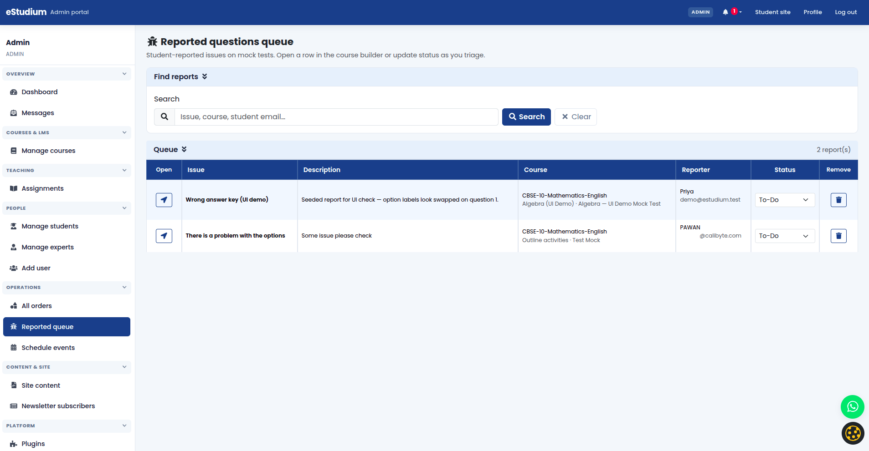
Task: Click the Clear button
Action: pyautogui.click(x=576, y=117)
